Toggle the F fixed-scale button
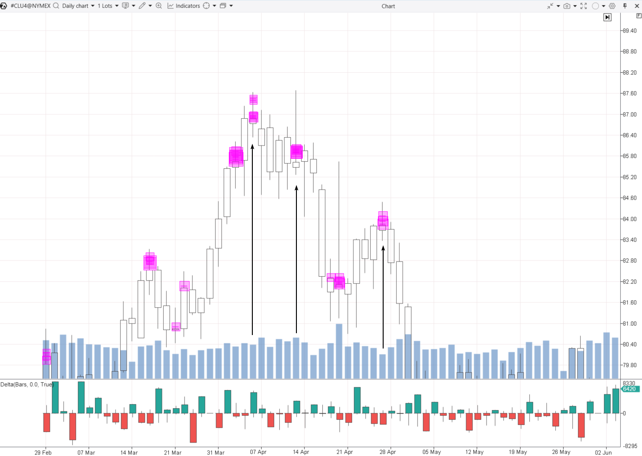Screen dimensions: 642x456 click(x=639, y=16)
